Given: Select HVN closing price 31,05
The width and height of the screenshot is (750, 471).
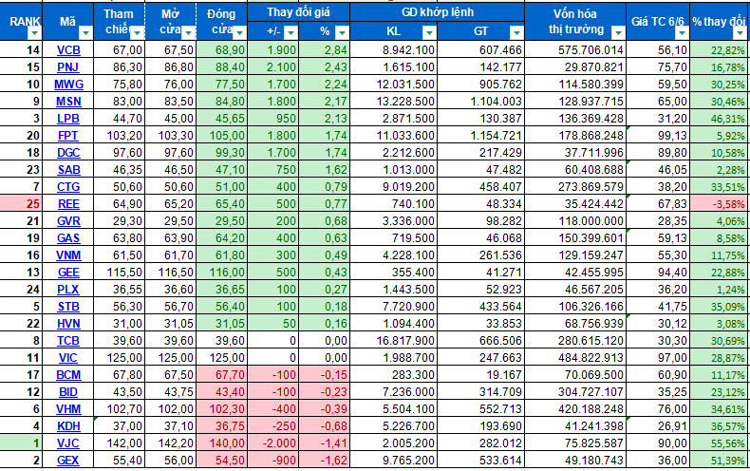Looking at the screenshot, I should coord(221,324).
